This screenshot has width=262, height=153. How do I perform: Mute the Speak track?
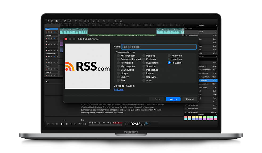coord(49,32)
